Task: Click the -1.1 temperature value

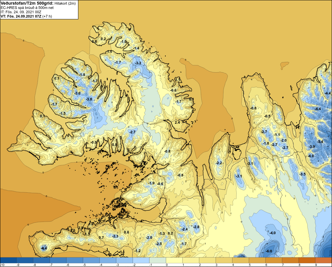Action: (277, 135)
